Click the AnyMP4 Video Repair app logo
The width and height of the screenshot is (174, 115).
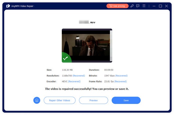8,6
